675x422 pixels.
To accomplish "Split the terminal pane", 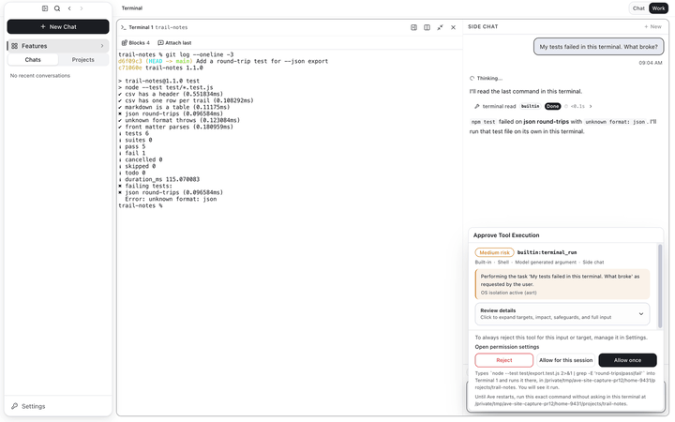I will tap(427, 27).
